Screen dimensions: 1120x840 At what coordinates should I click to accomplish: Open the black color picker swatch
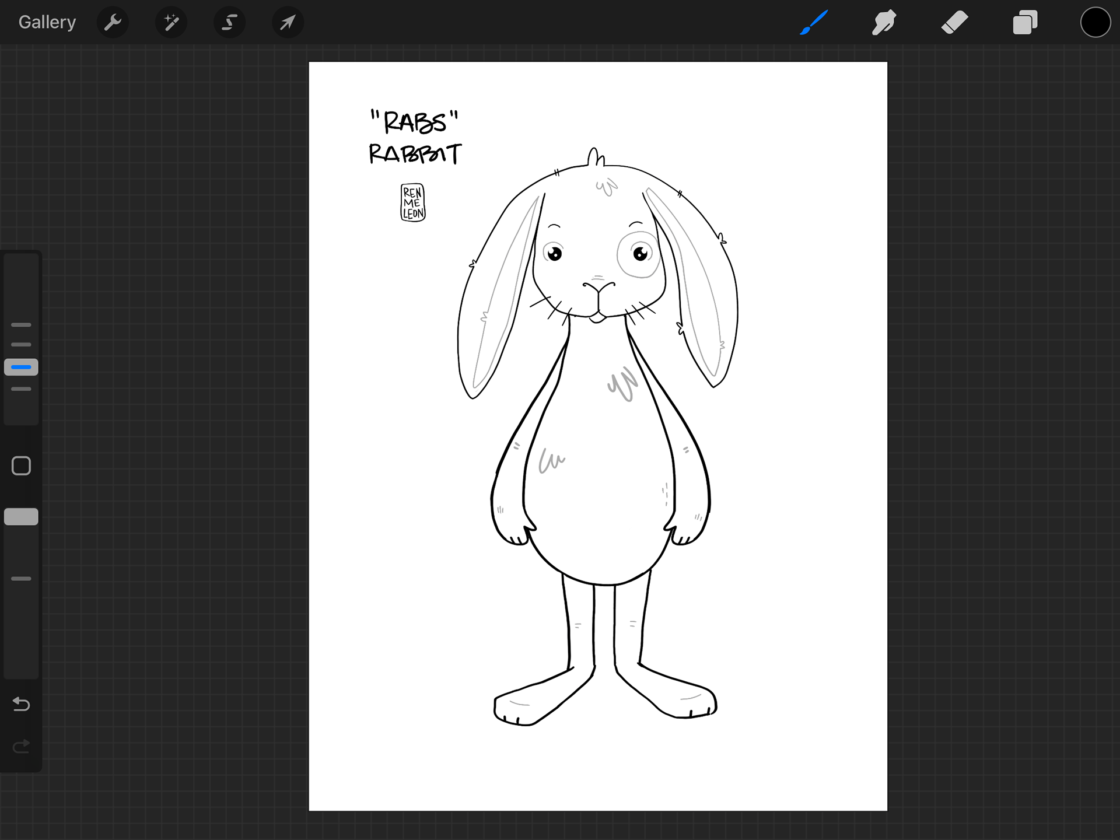1095,23
